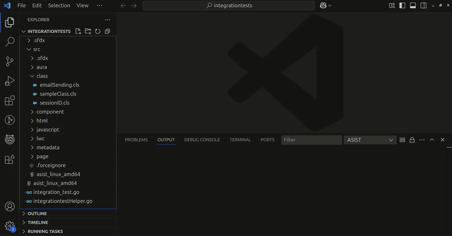Expand the html folder

pos(32,121)
